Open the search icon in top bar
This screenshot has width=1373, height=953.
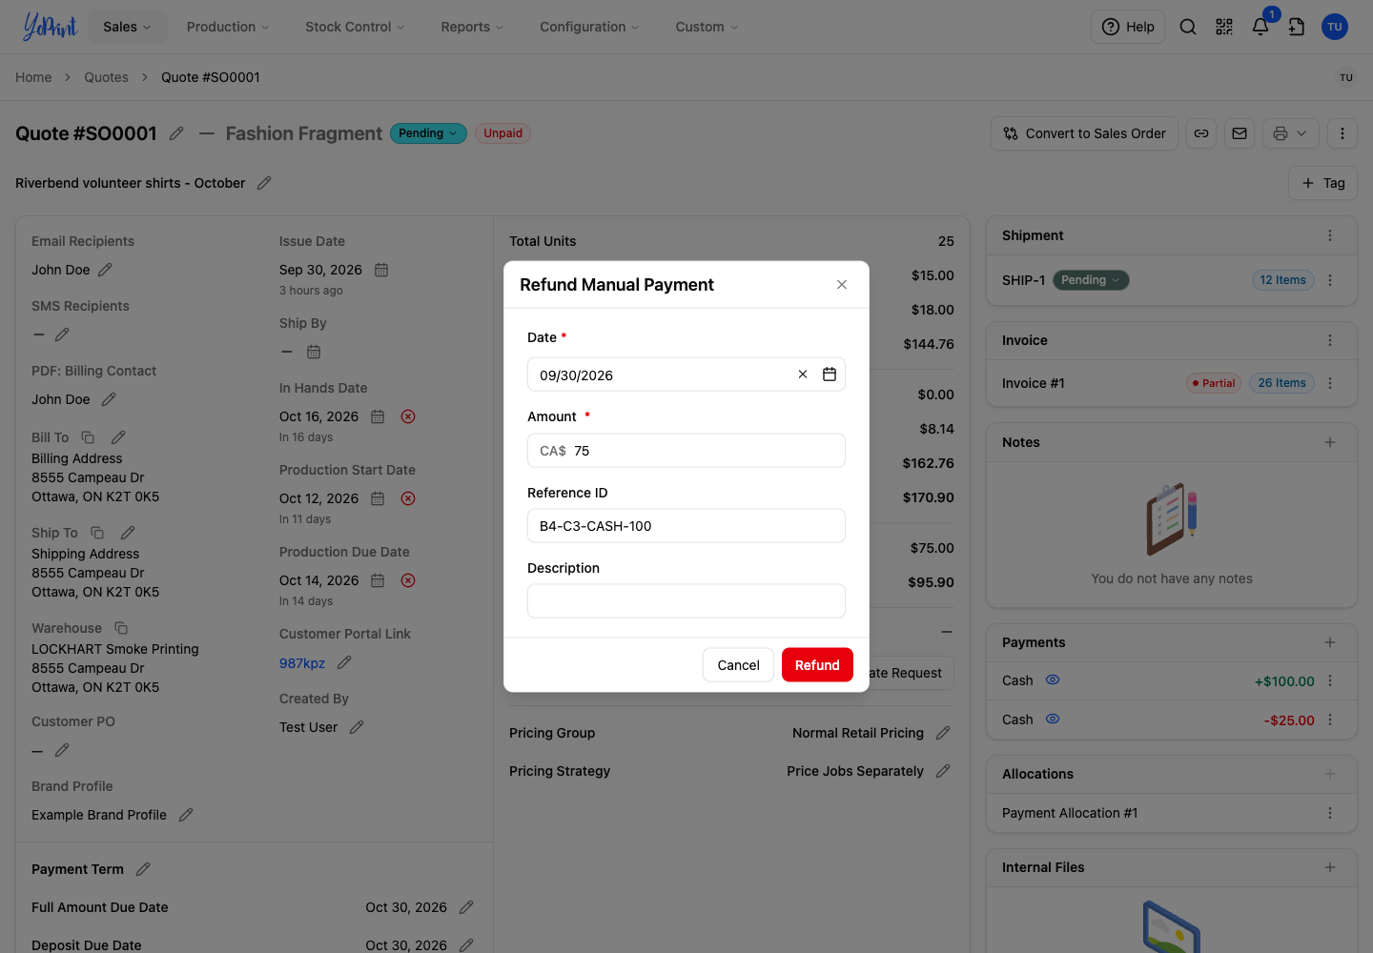pyautogui.click(x=1188, y=27)
